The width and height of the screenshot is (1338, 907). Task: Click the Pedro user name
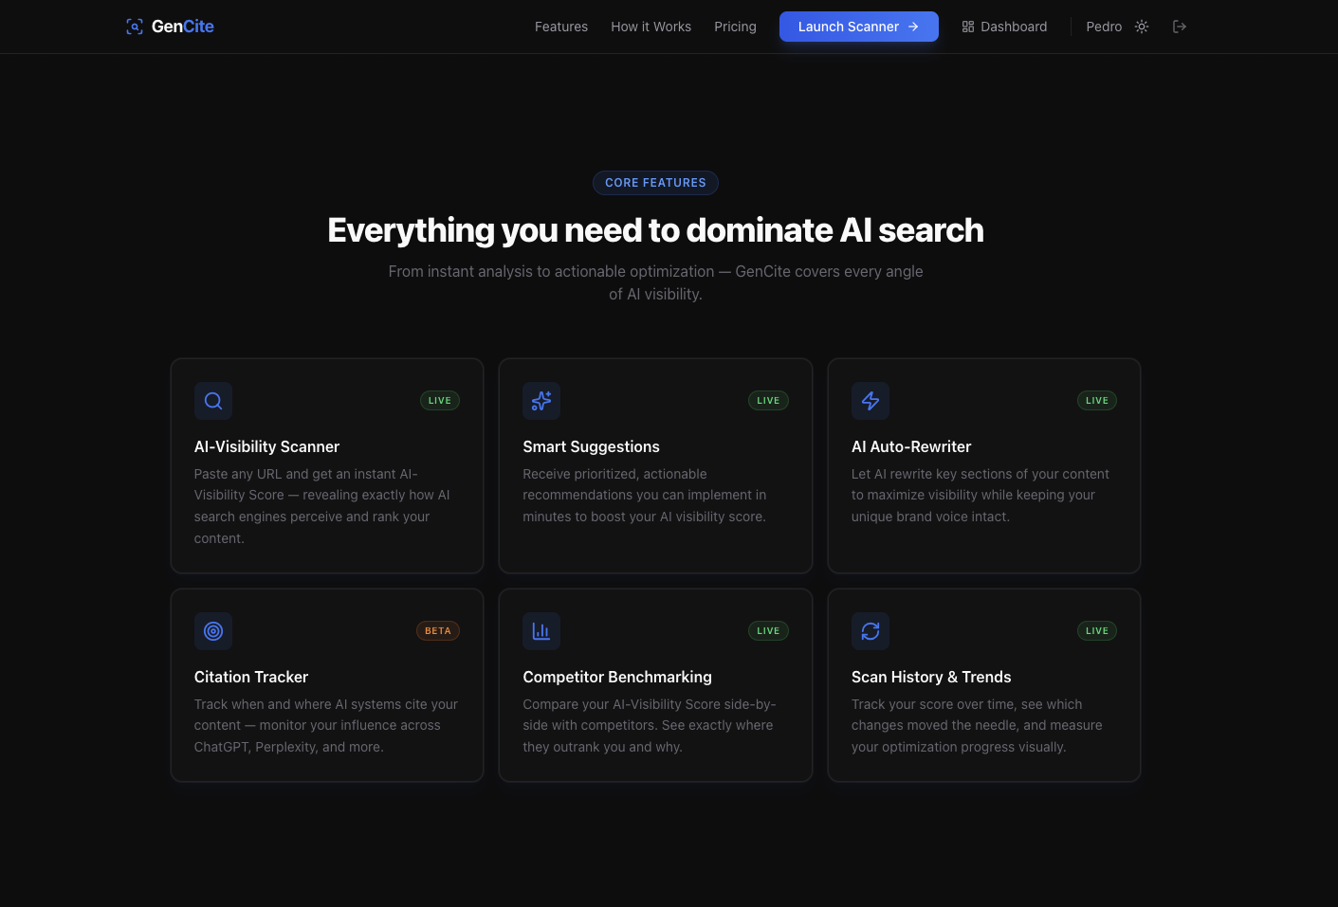click(1104, 27)
